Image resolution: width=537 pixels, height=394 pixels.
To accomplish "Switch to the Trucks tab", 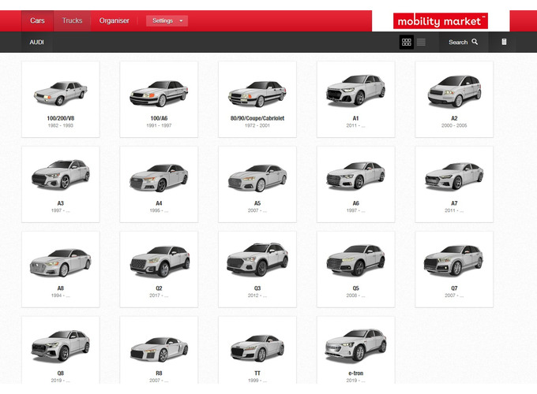I will coord(72,20).
